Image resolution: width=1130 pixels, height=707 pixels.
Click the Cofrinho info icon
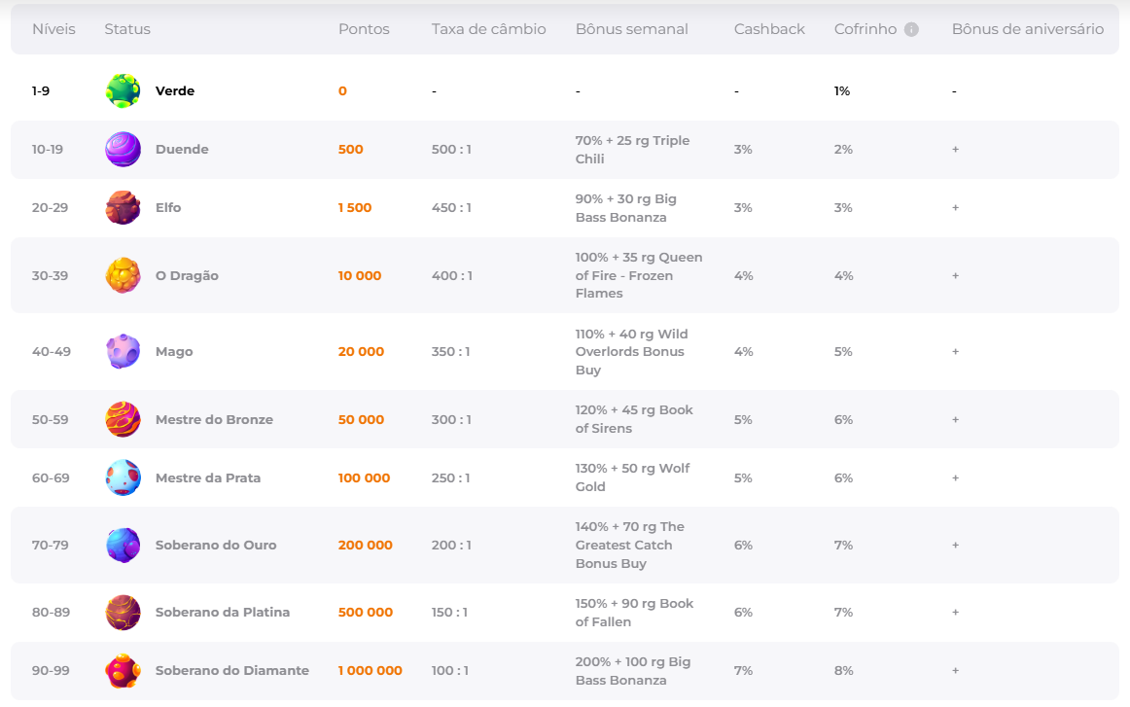tap(911, 29)
